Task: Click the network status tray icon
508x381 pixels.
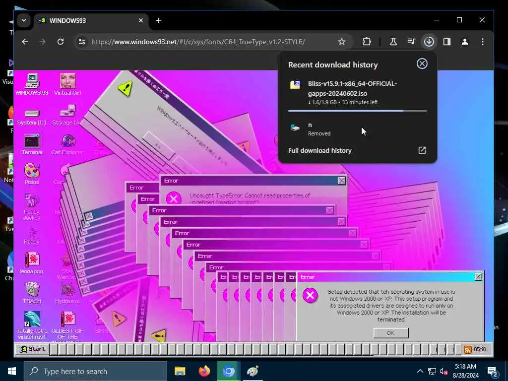Action: (432, 371)
